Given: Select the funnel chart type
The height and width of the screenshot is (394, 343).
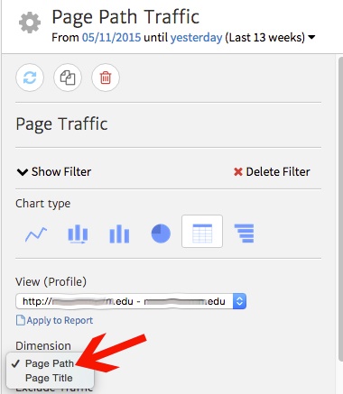Looking at the screenshot, I should (244, 234).
